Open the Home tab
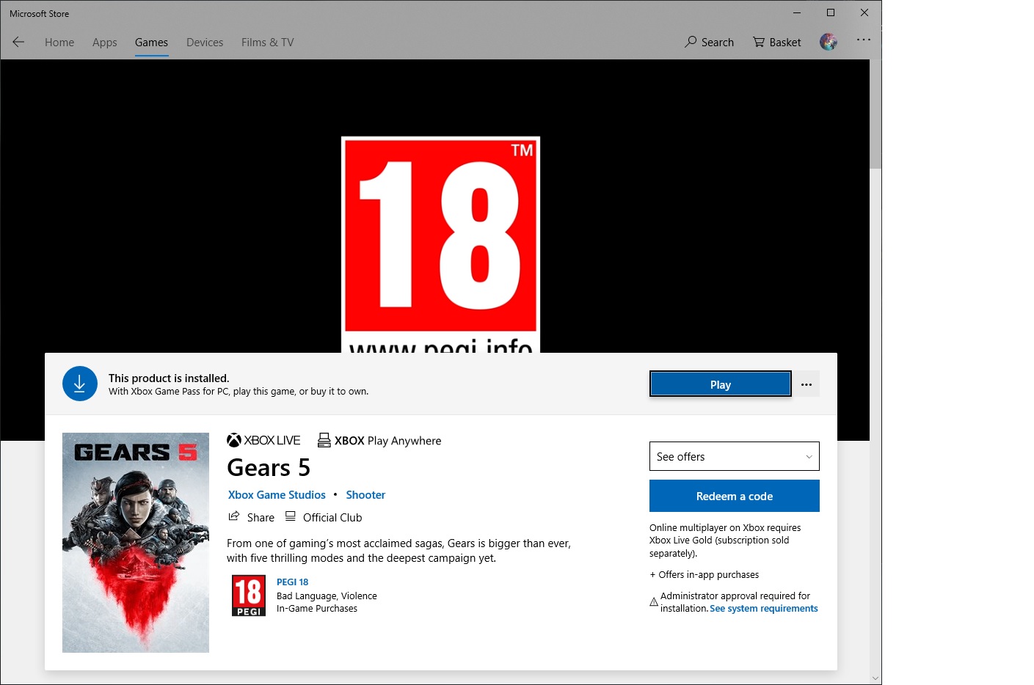This screenshot has width=1034, height=685. [x=59, y=43]
